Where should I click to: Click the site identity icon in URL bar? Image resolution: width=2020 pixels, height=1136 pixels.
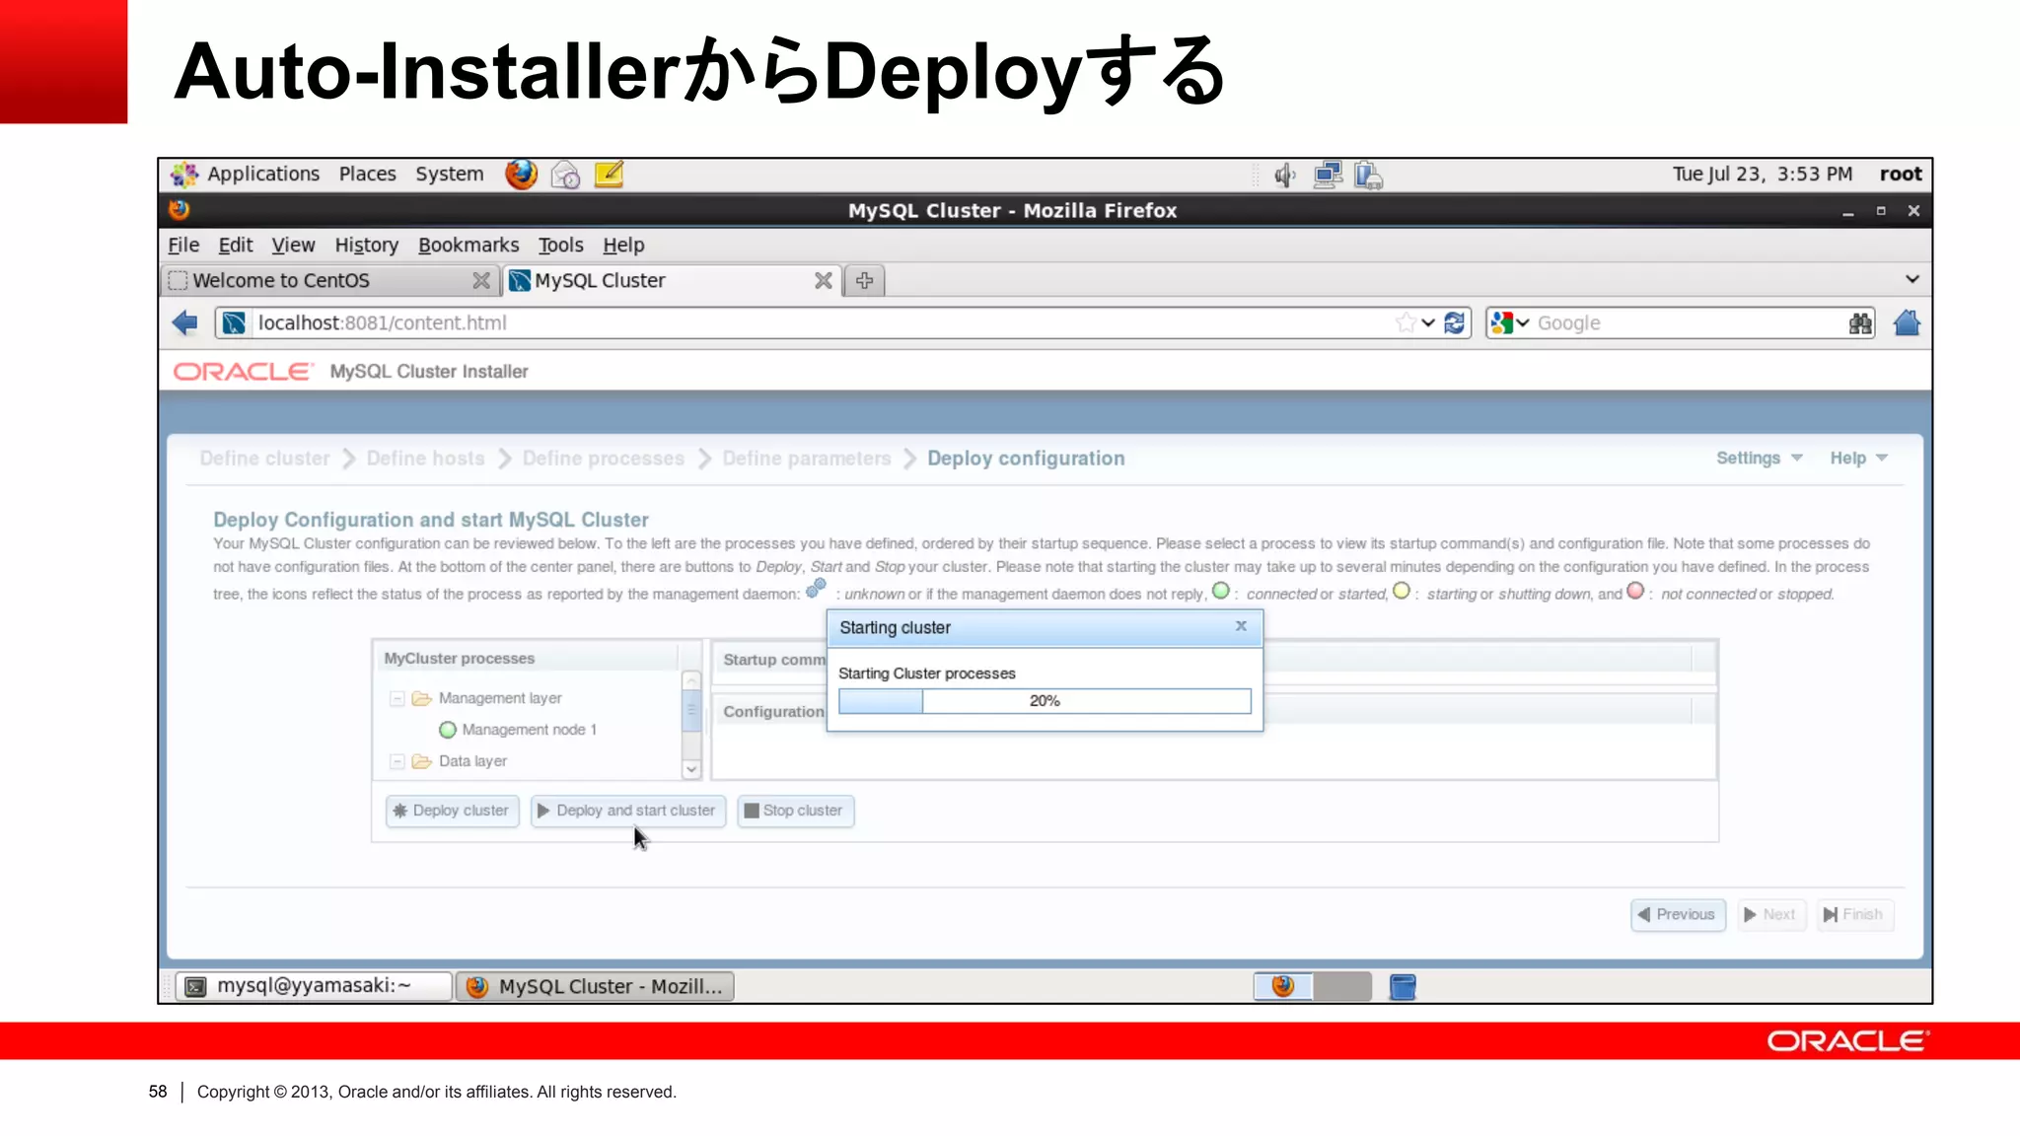tap(234, 322)
